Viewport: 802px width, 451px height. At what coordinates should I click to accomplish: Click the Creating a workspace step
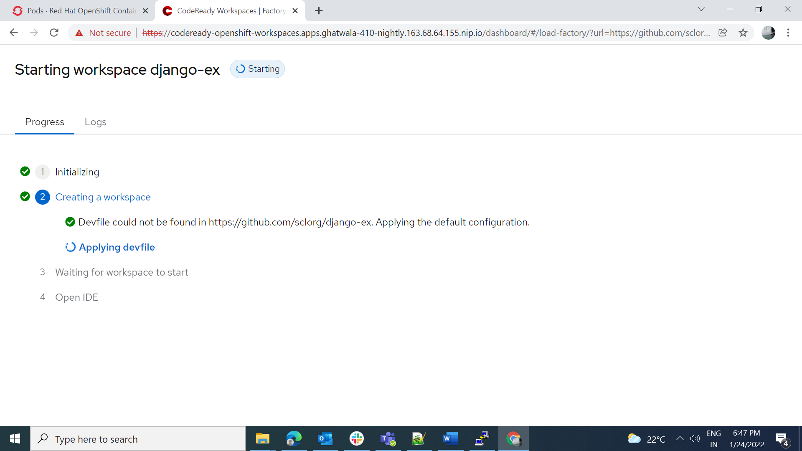[x=103, y=197]
